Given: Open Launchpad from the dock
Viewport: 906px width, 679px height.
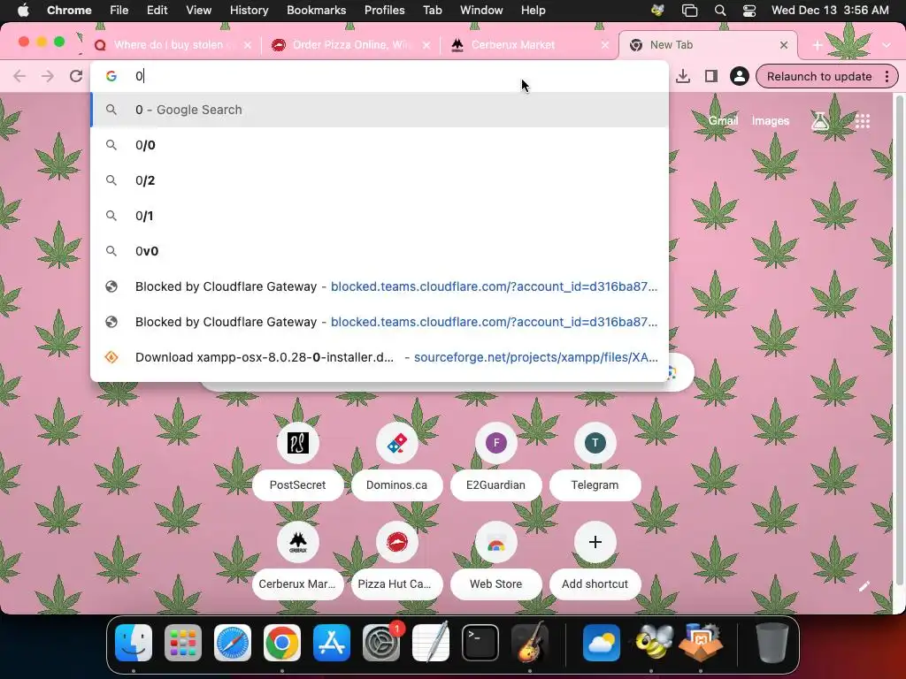Looking at the screenshot, I should pyautogui.click(x=183, y=643).
